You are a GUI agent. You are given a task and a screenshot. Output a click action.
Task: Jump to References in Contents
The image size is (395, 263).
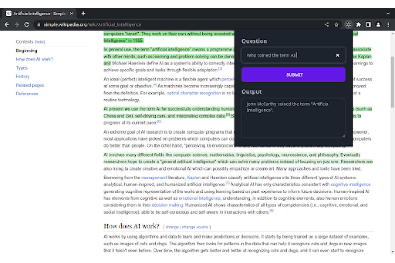[27, 94]
